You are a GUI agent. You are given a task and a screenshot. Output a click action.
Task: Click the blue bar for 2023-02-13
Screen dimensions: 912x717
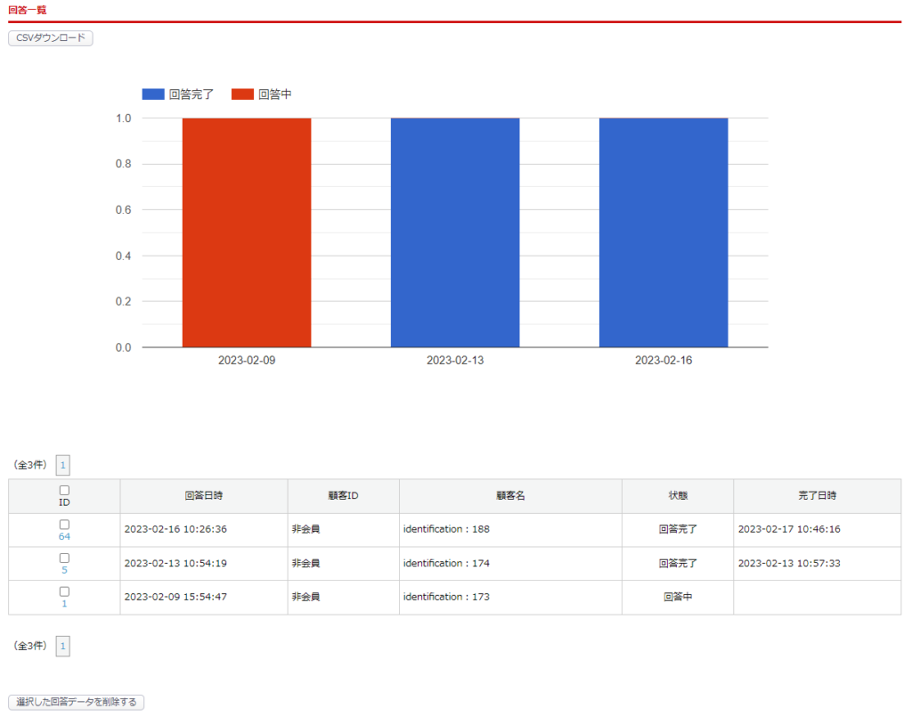454,232
